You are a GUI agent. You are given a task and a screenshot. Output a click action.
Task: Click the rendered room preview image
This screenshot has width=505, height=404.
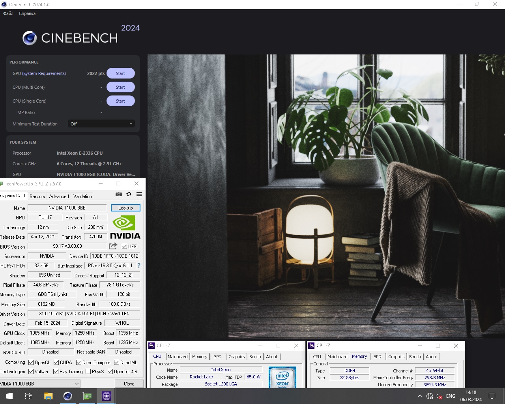click(326, 196)
